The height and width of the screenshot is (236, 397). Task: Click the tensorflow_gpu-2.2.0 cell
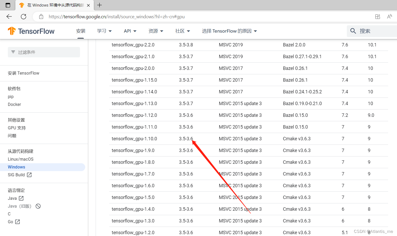click(133, 45)
